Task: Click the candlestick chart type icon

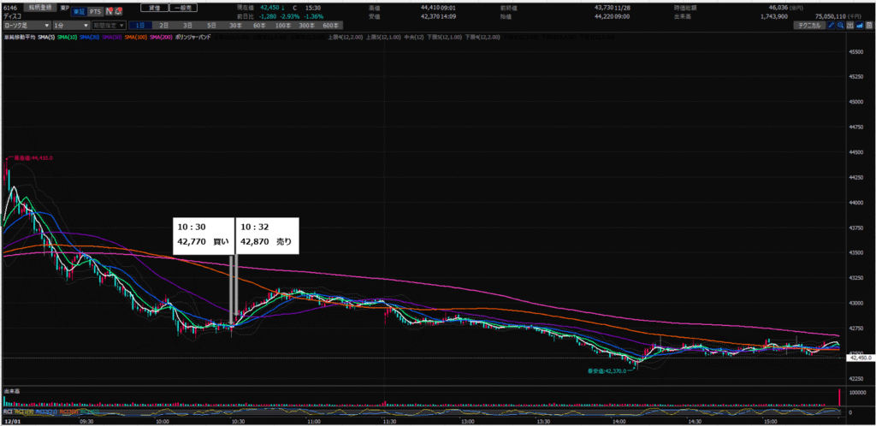Action: [x=852, y=27]
